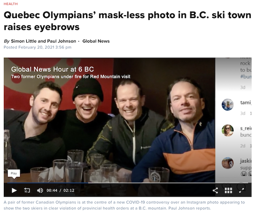Open author Simon Little's profile

click(24, 41)
